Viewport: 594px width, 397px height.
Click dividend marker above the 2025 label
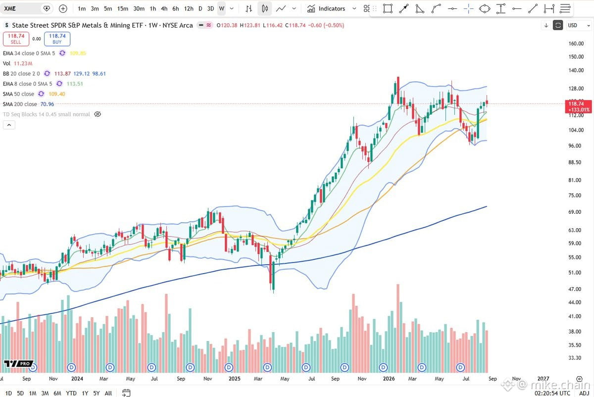click(229, 367)
